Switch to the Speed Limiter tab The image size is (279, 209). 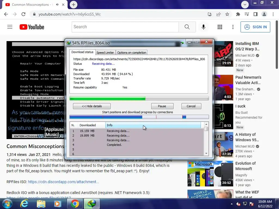(x=105, y=53)
